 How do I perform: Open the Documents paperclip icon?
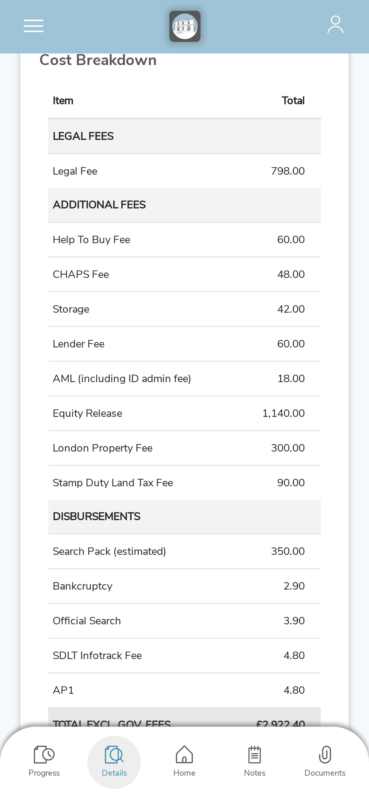point(325,755)
